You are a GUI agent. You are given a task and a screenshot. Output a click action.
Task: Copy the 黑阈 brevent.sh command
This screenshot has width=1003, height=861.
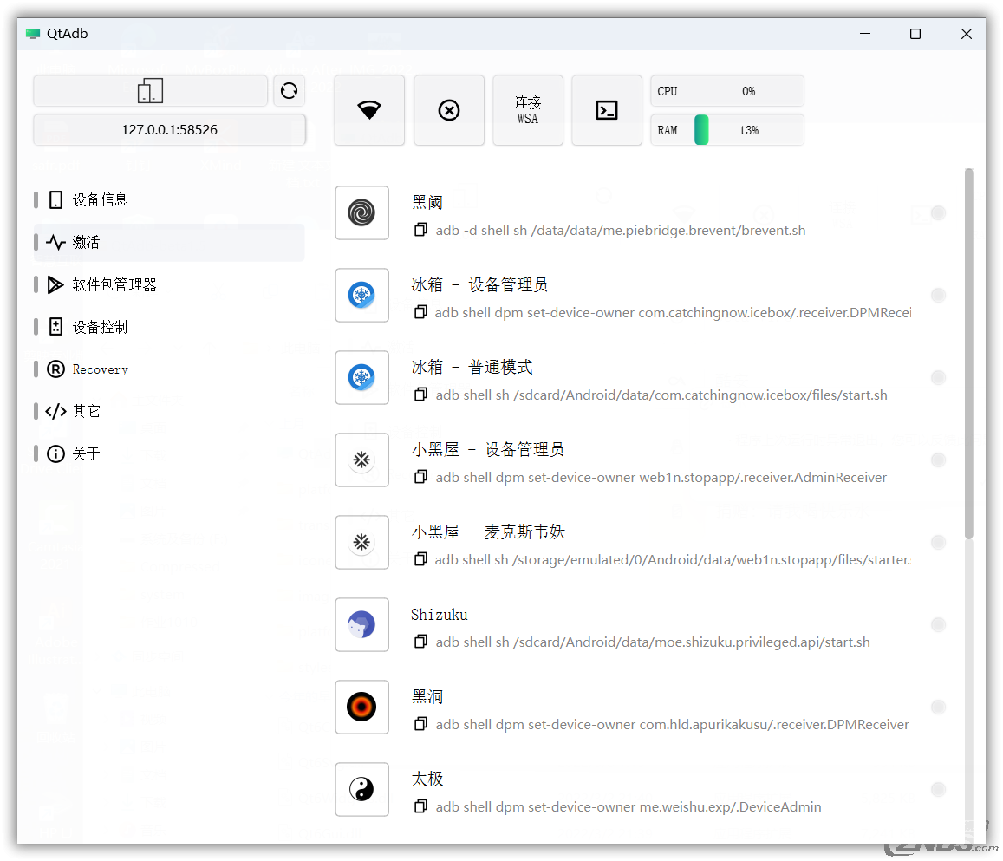coord(420,230)
